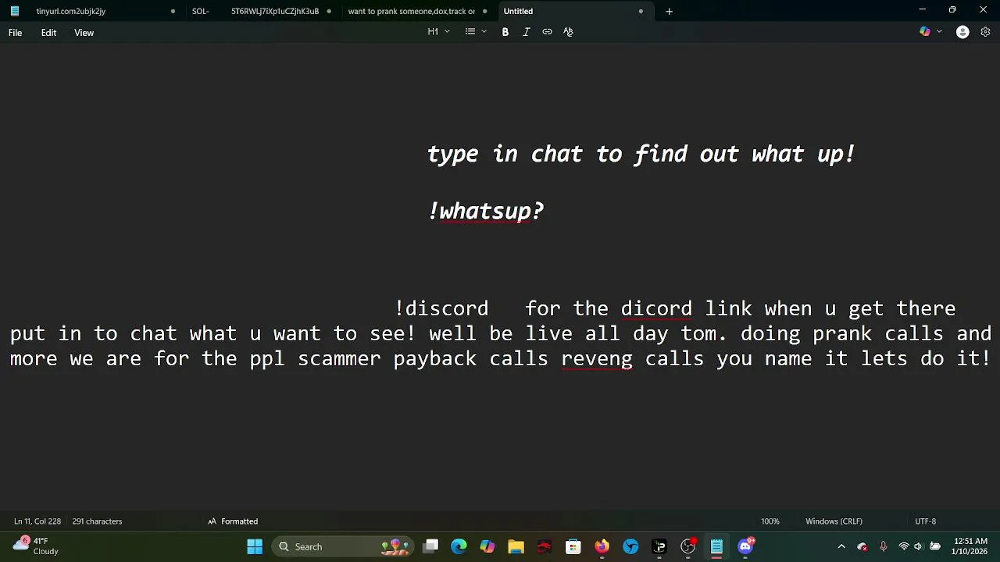This screenshot has width=1000, height=562.
Task: Expand the list style dropdown
Action: pos(476,32)
